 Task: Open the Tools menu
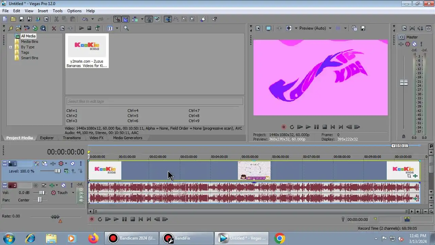point(57,11)
